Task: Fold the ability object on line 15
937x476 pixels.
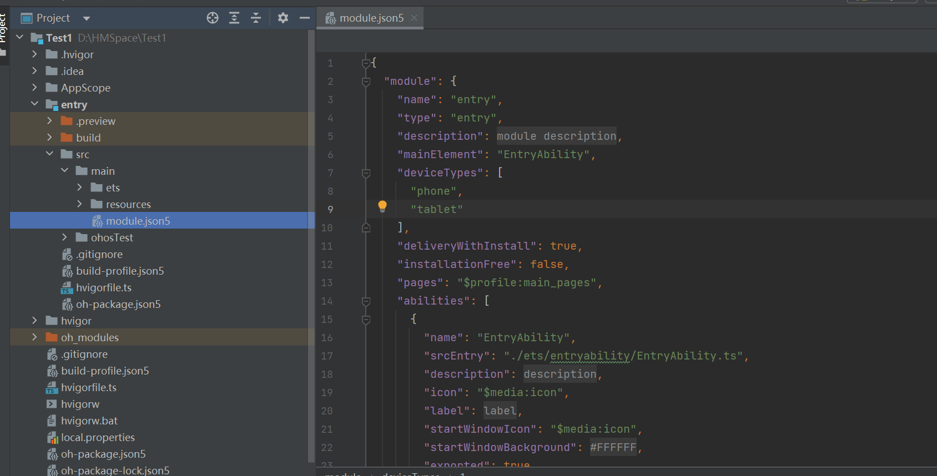Action: [x=366, y=320]
